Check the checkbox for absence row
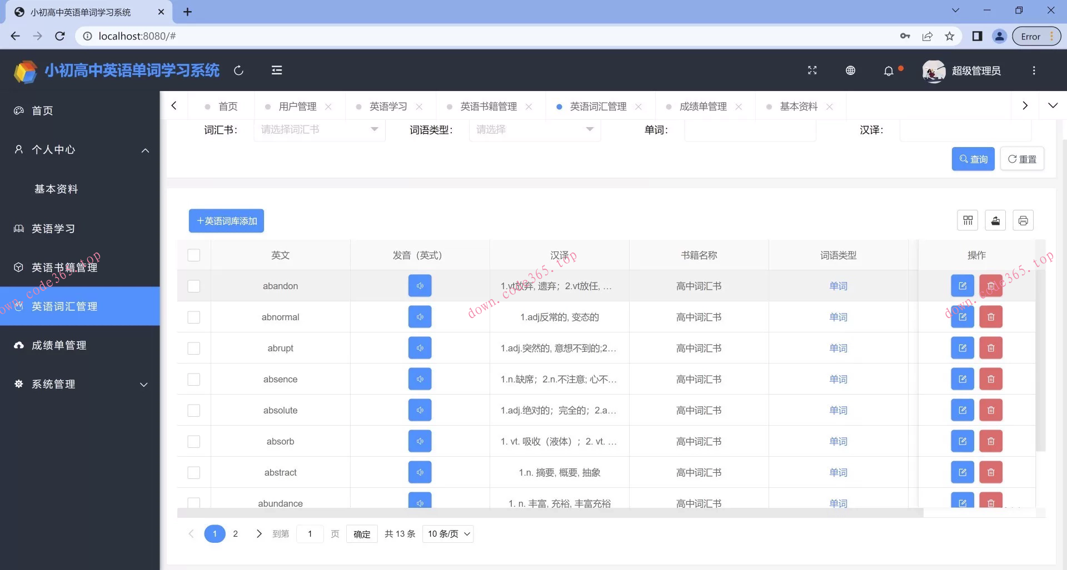Screen dimensions: 1067x570 point(193,379)
